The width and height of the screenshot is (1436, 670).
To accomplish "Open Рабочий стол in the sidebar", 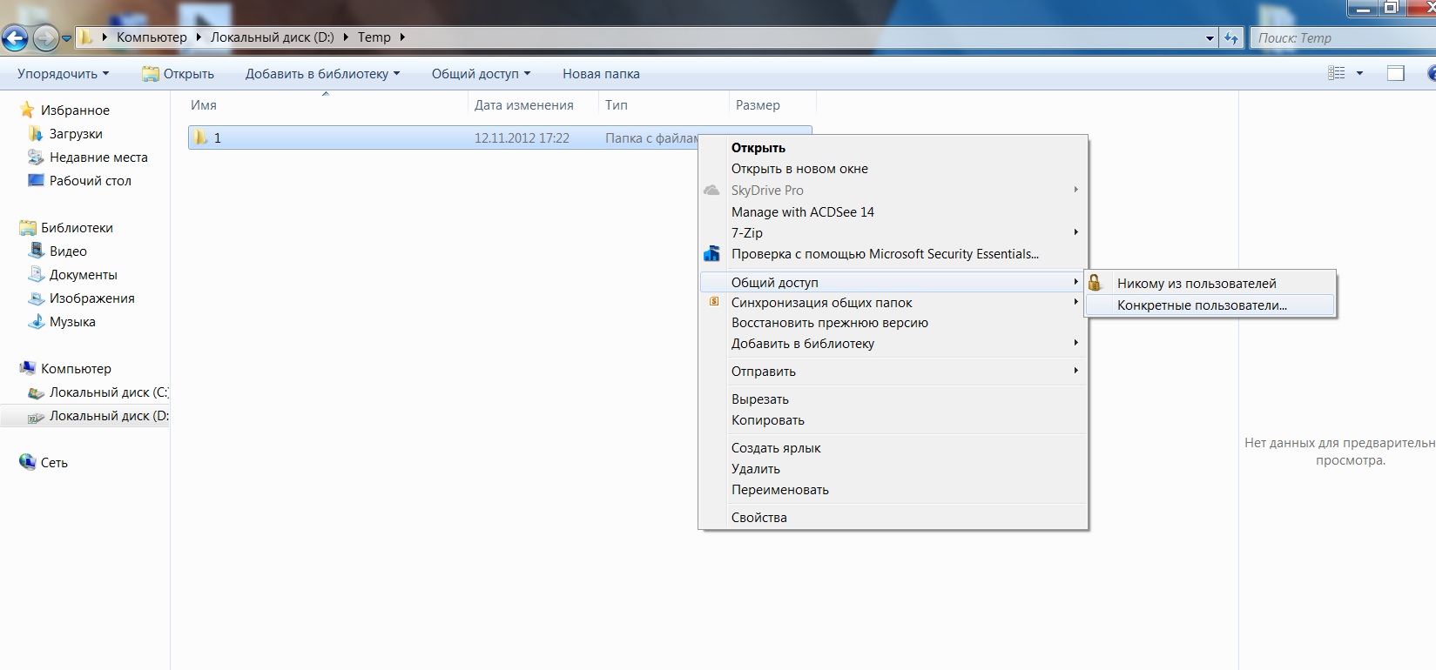I will pyautogui.click(x=91, y=181).
